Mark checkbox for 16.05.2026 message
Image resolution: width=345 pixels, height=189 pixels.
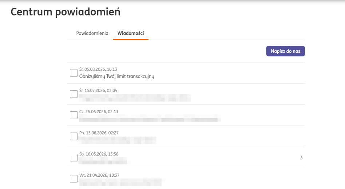(74, 158)
